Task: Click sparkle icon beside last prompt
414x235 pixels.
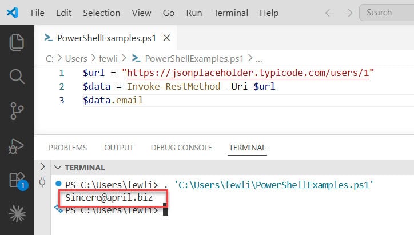Action: 58,209
